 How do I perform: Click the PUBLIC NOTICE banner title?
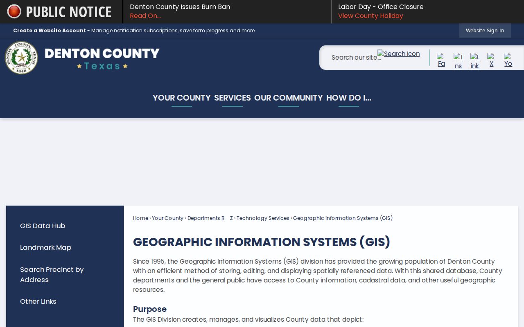tap(69, 12)
